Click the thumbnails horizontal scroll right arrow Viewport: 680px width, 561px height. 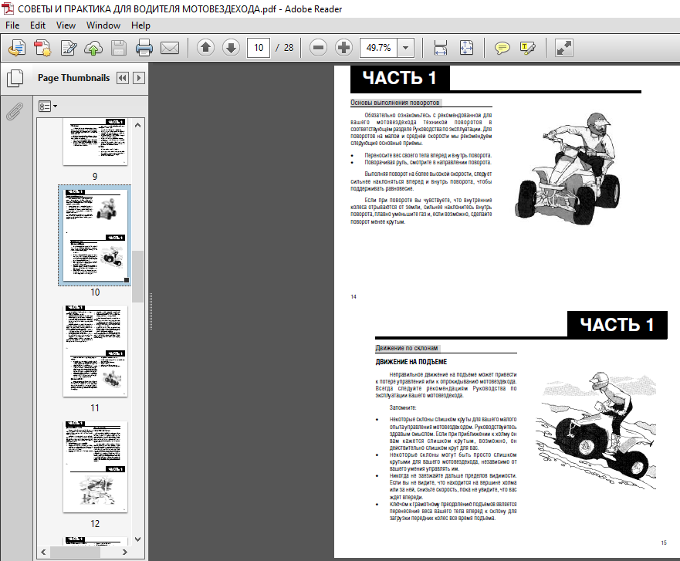pos(125,552)
